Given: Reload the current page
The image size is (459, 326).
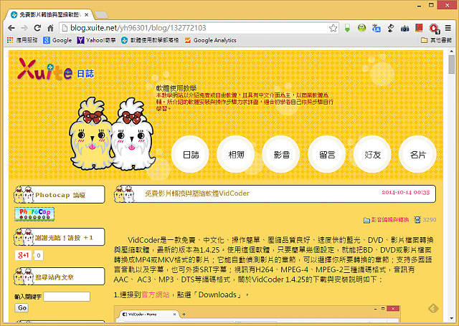Looking at the screenshot, I should pyautogui.click(x=37, y=28).
